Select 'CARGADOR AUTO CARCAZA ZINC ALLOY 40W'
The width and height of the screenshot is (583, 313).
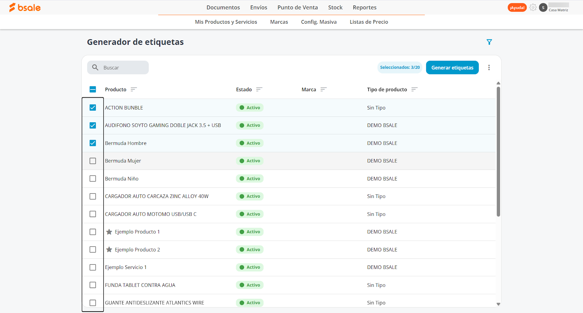(157, 196)
